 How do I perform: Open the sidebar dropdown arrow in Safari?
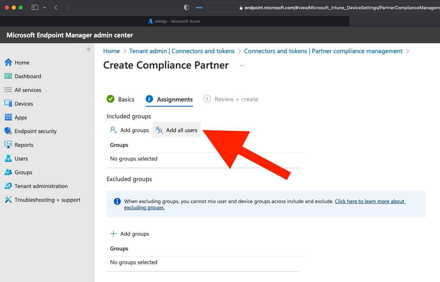point(45,8)
